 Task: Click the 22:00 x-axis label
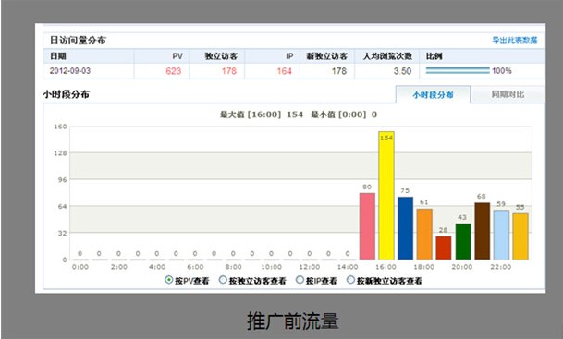[x=501, y=267]
